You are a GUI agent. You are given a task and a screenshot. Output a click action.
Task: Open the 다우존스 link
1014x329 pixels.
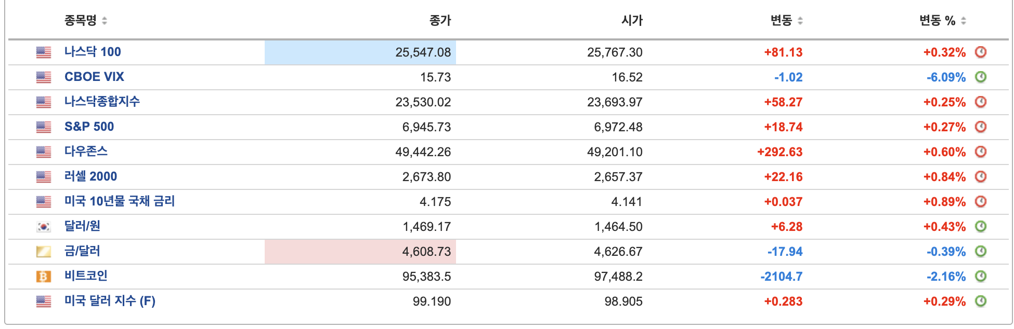point(86,152)
